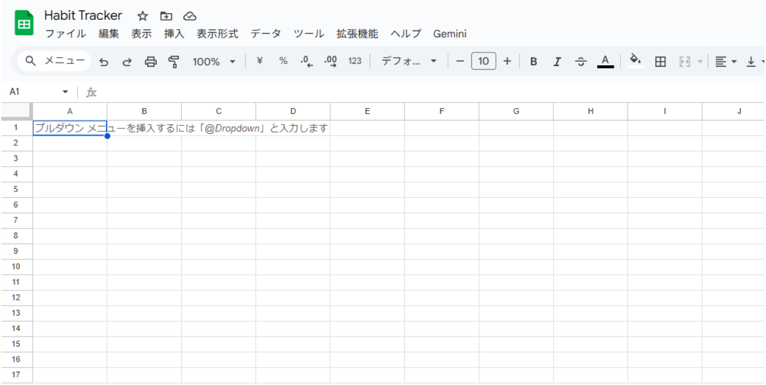Screen dimensions: 766x385
Task: Toggle strikethrough formatting
Action: [x=580, y=62]
